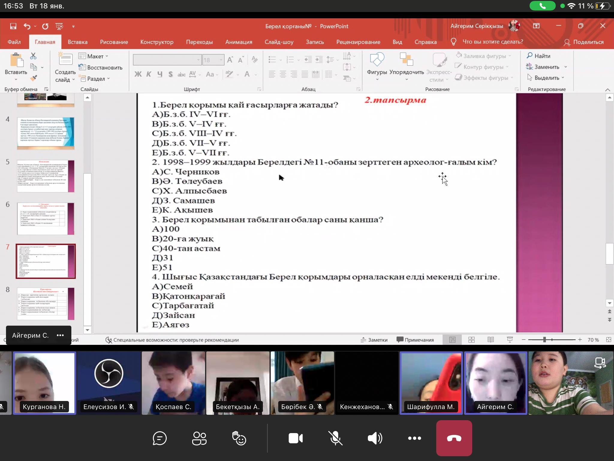Click the Undo arrow icon
The image size is (614, 461).
[27, 26]
